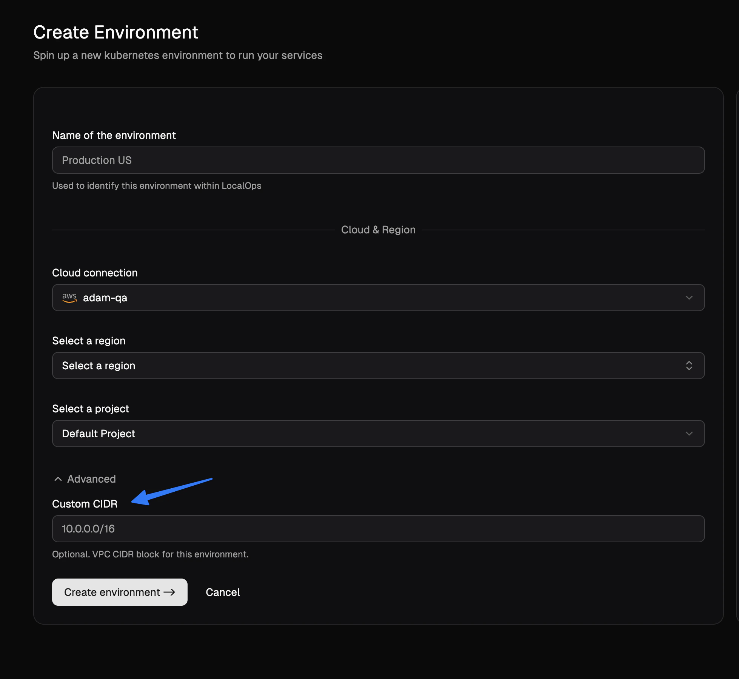Click the Name of the environment label
Viewport: 739px width, 679px height.
point(114,135)
